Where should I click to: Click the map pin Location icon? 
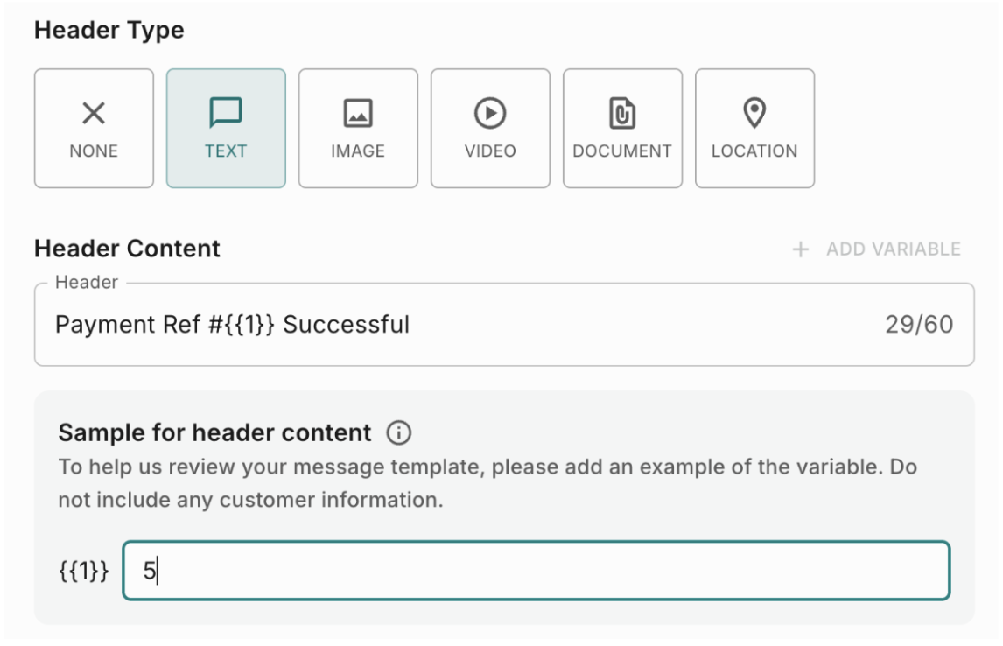click(754, 113)
